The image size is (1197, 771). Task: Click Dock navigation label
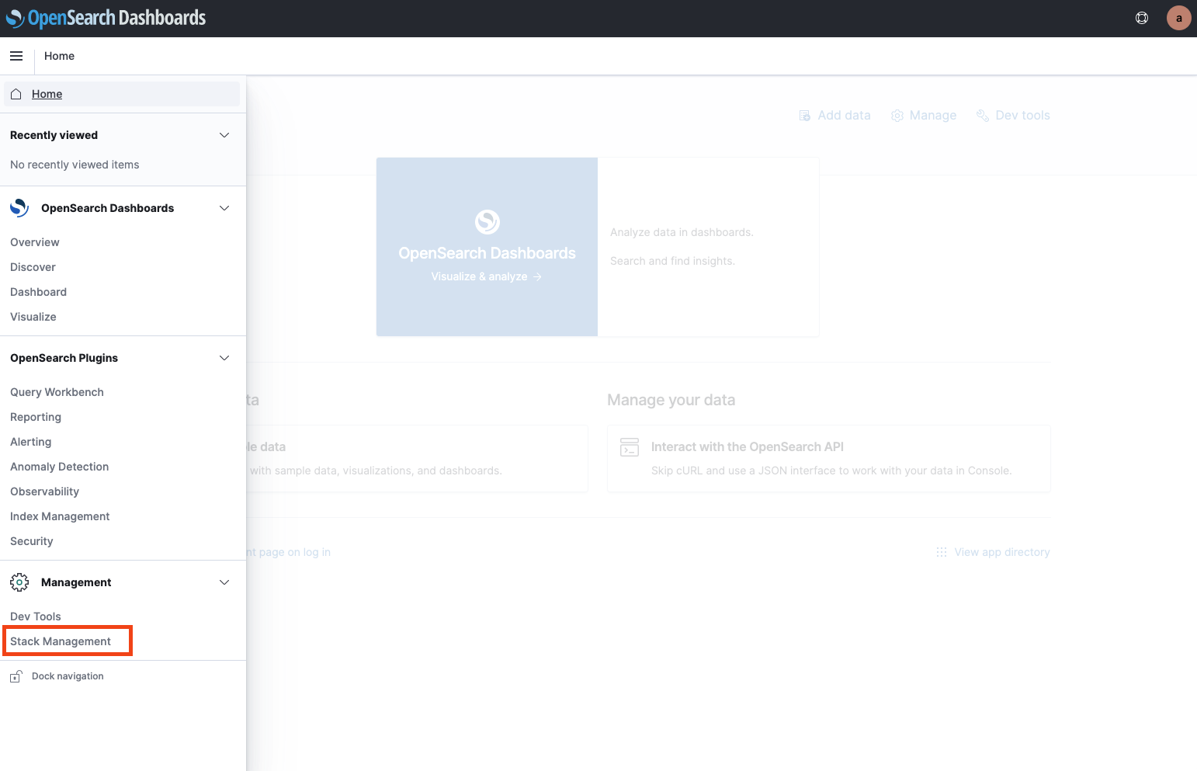click(68, 676)
